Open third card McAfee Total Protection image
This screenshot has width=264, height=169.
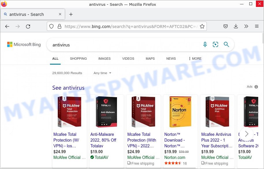click(143, 112)
